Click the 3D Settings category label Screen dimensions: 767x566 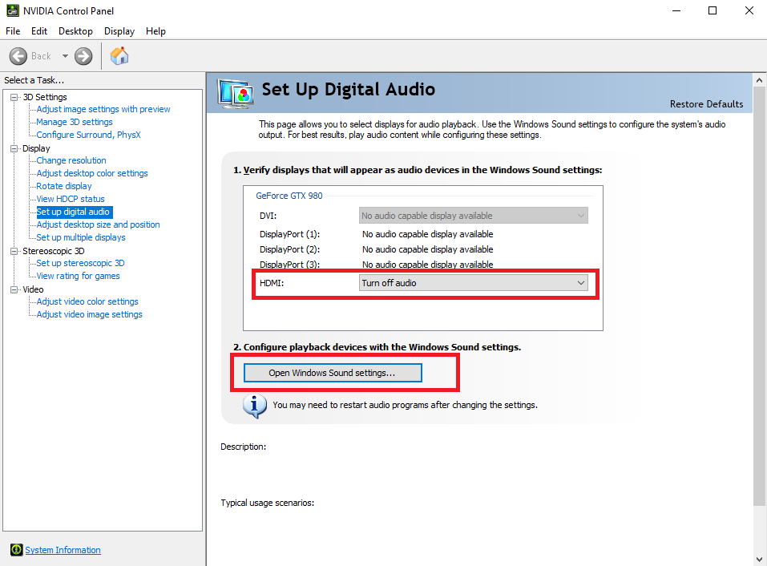click(45, 97)
